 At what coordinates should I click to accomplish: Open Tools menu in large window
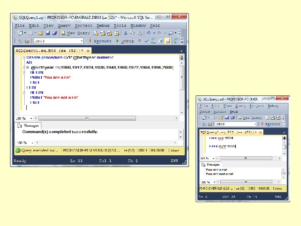point(120,26)
